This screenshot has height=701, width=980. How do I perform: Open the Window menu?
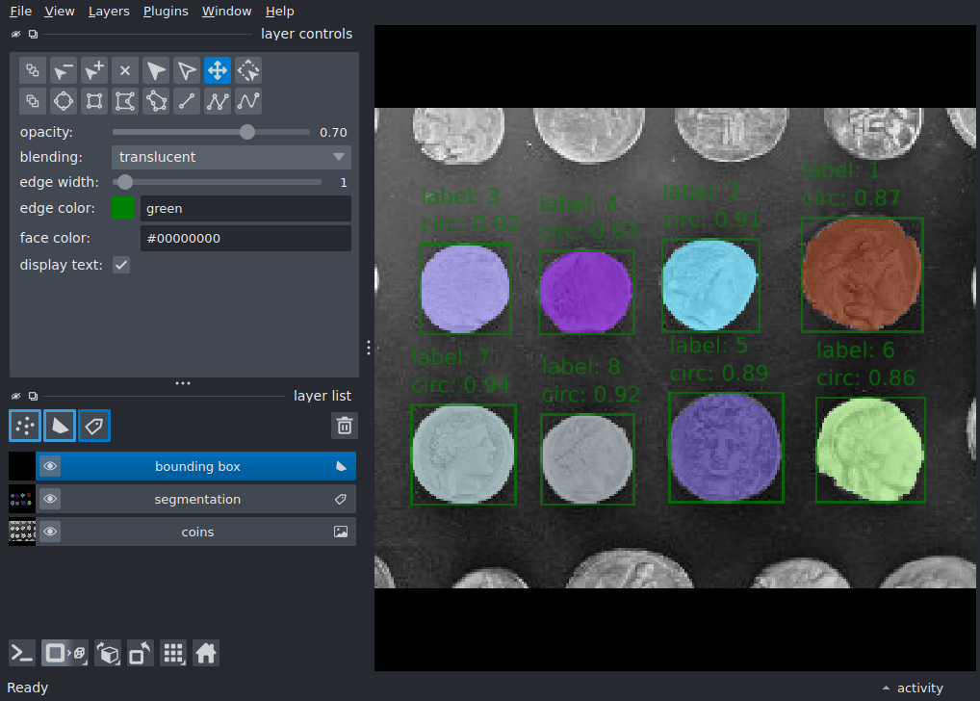coord(227,12)
